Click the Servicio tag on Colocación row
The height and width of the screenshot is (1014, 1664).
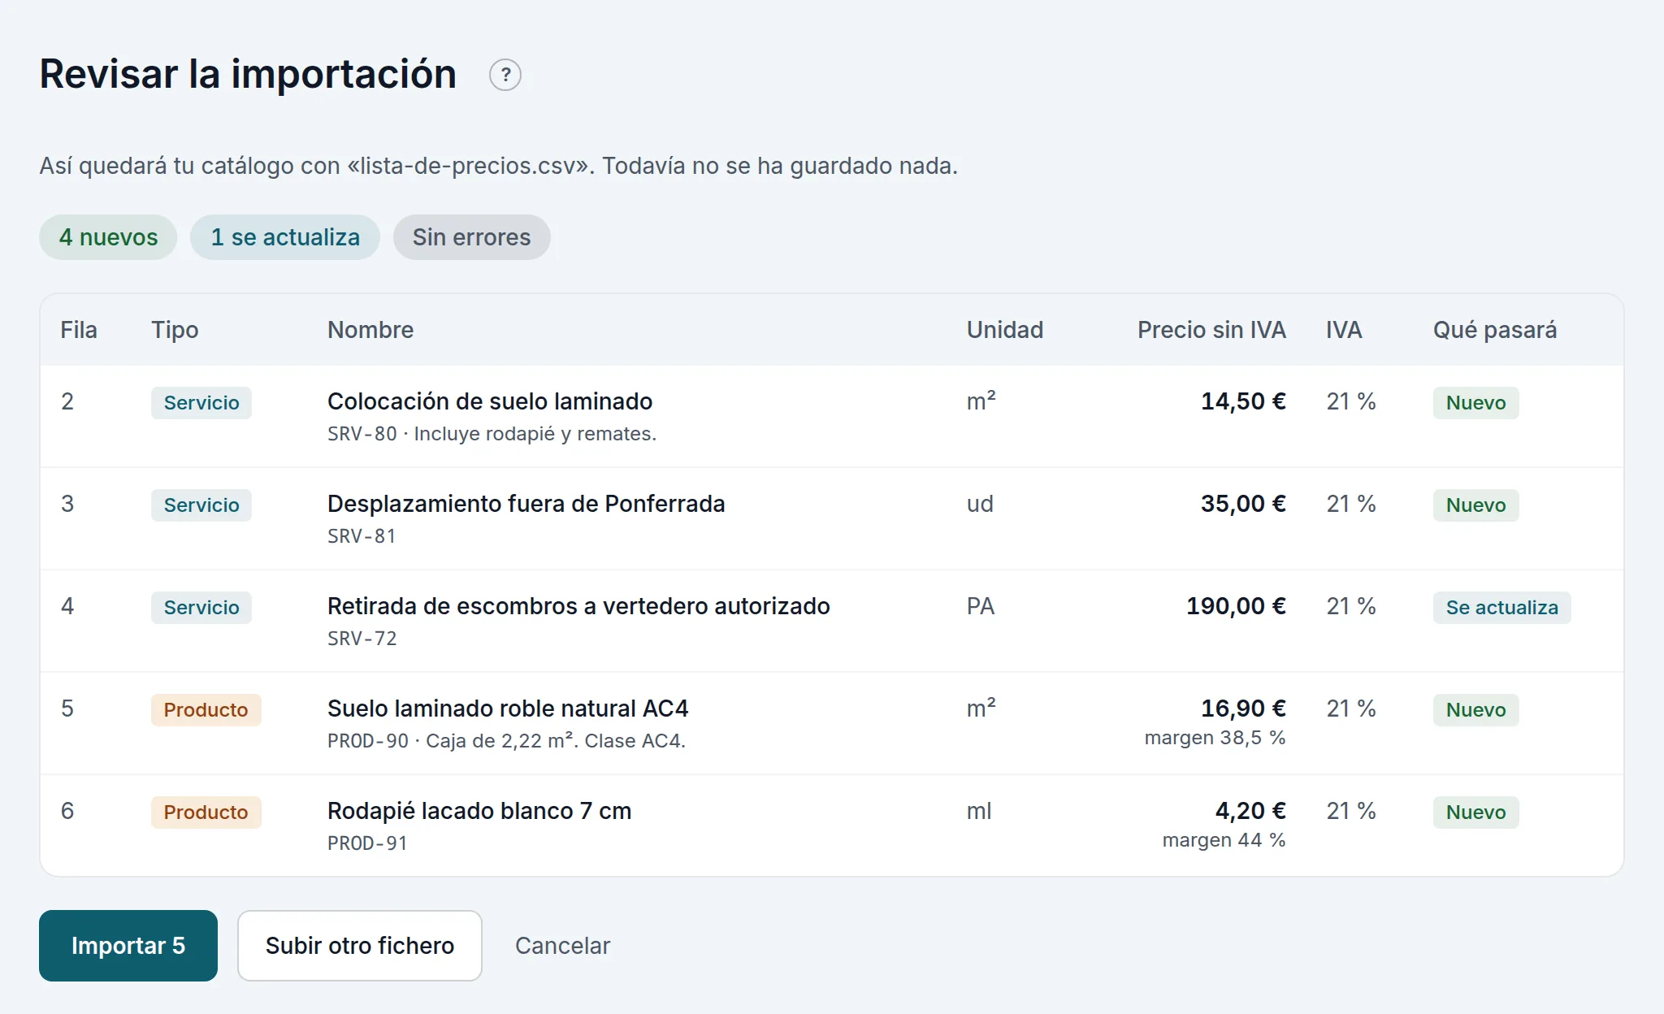pos(201,403)
